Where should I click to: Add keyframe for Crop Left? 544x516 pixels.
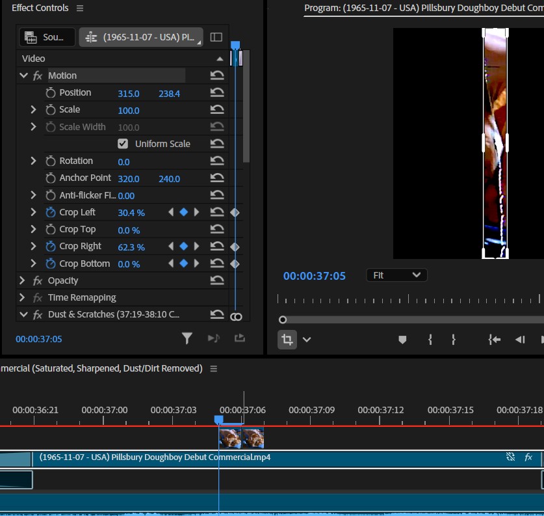[183, 212]
